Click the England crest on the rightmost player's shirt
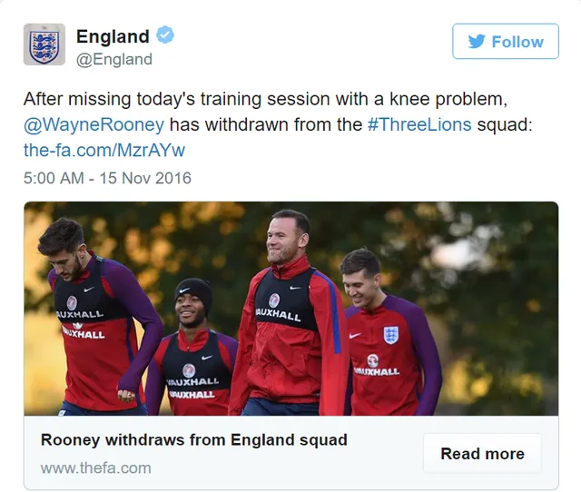The width and height of the screenshot is (581, 492). (x=390, y=335)
